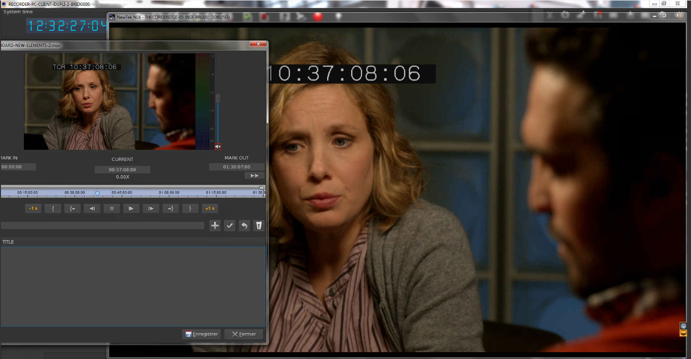Jump to mark in point button
The height and width of the screenshot is (359, 691).
click(72, 208)
